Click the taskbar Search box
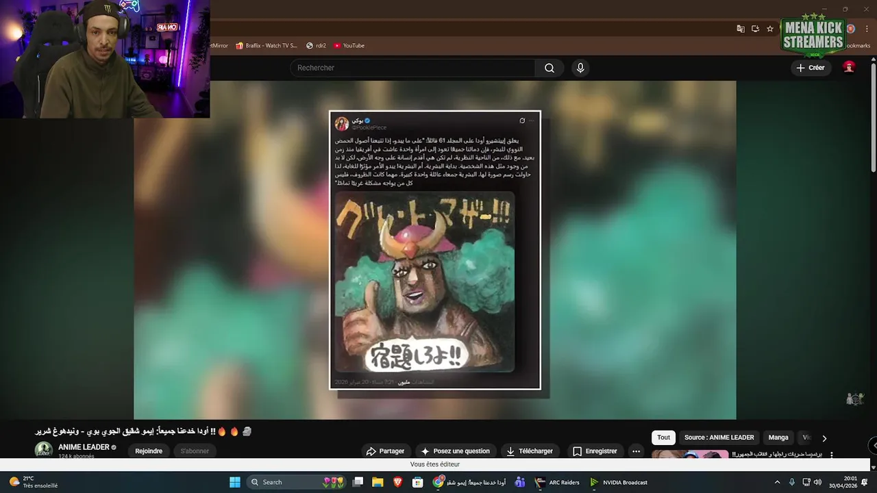Viewport: 877px width, 493px height. click(x=296, y=482)
